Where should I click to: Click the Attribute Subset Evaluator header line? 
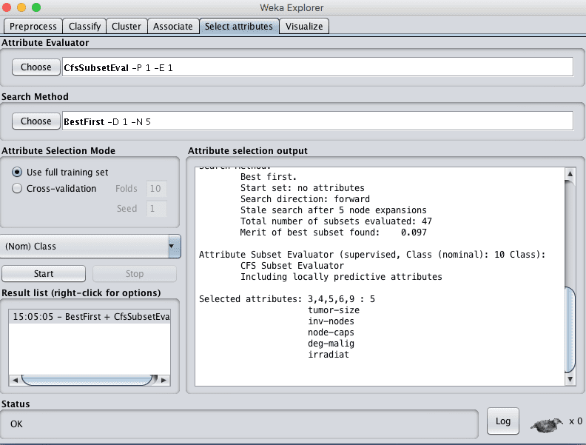pos(372,255)
